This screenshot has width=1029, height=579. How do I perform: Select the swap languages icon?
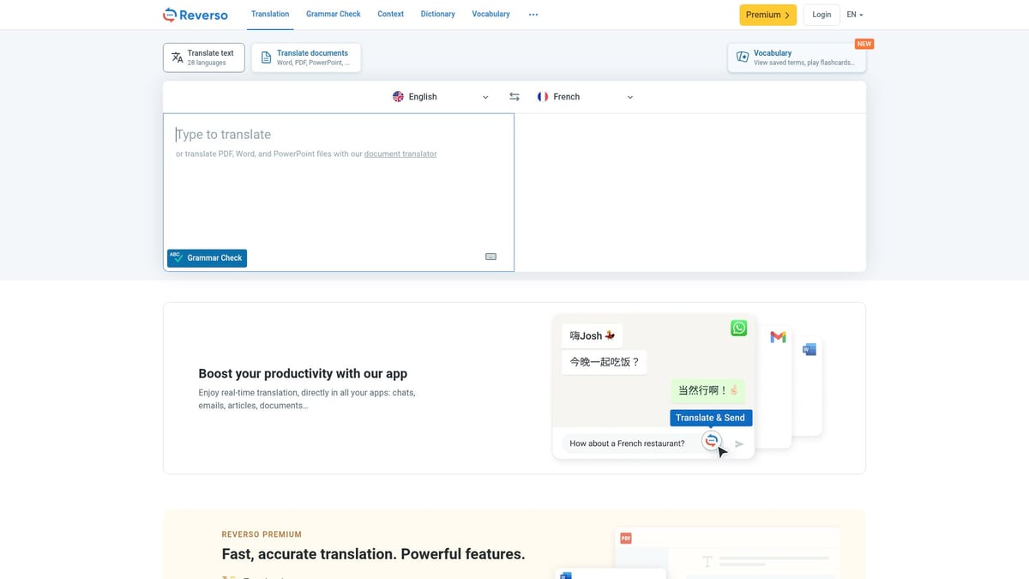tap(514, 96)
